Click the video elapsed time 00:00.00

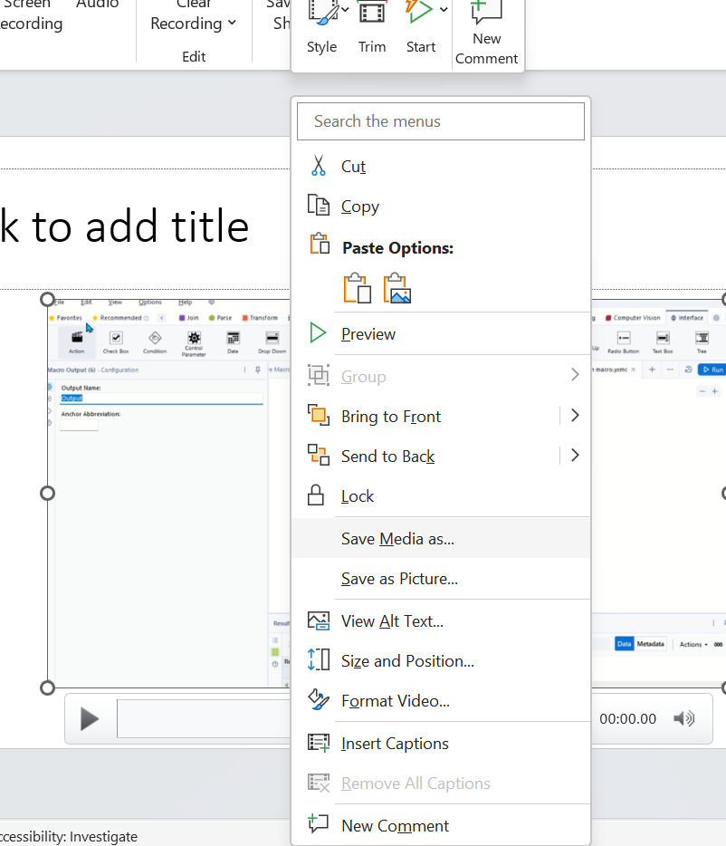tap(628, 718)
